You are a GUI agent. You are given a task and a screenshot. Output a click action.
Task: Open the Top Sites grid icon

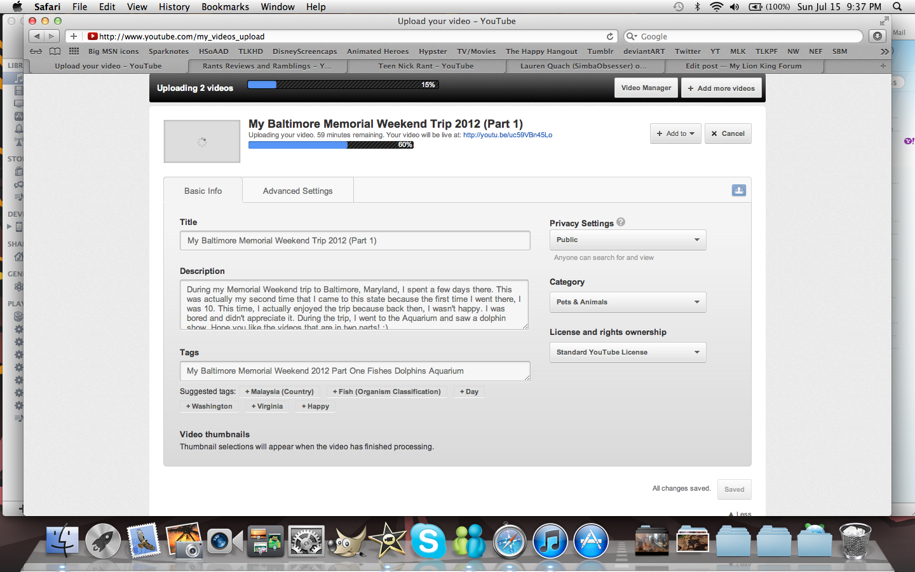tap(74, 51)
